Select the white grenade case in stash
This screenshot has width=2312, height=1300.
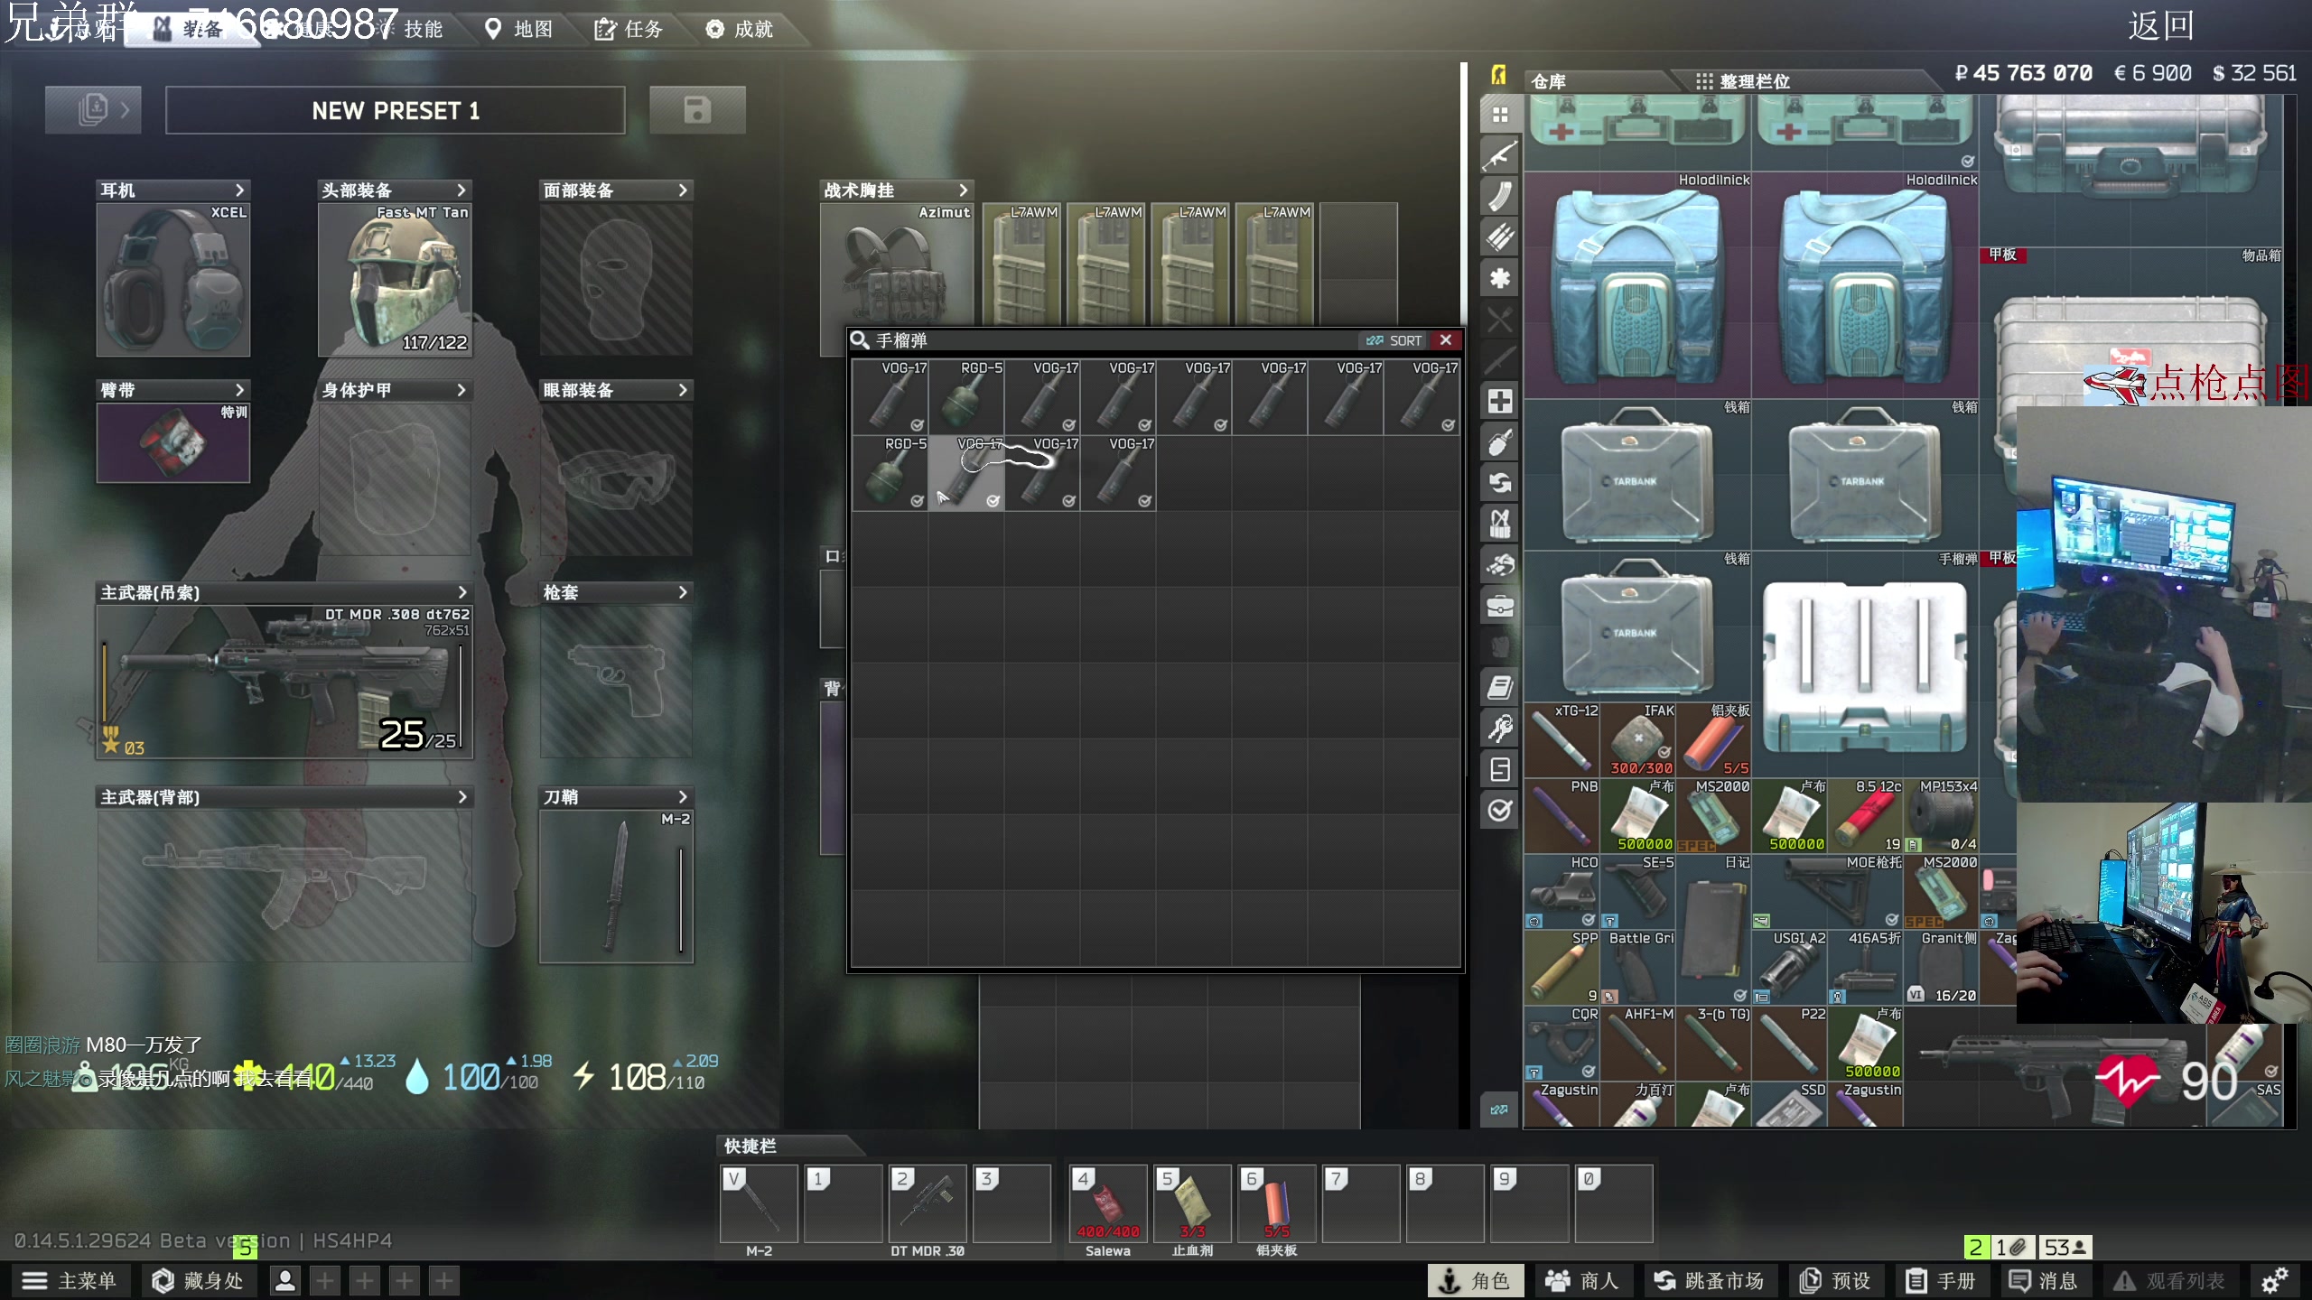[x=1865, y=666]
